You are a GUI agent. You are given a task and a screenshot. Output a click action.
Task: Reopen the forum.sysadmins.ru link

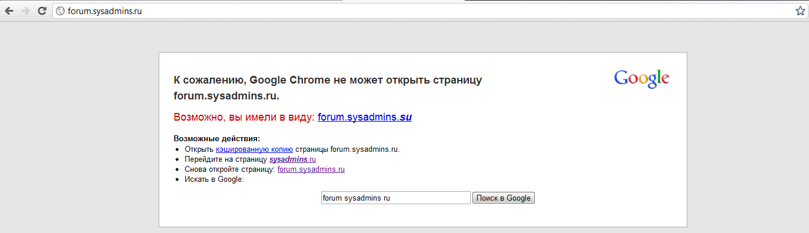click(x=311, y=169)
